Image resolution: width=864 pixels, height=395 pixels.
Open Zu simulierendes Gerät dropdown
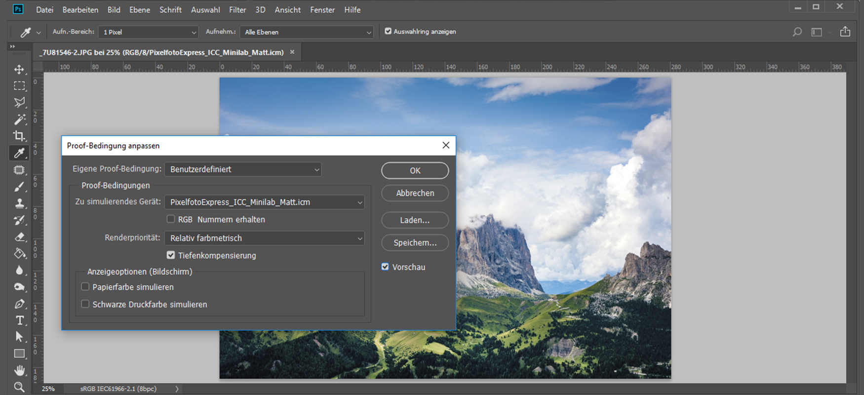[264, 202]
